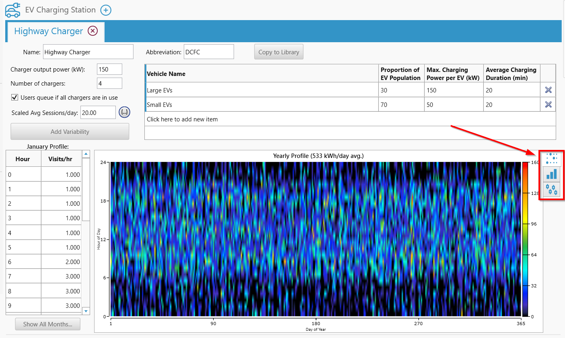Uncheck 'Users queue if all chargers are in use'
The image size is (565, 338).
(x=14, y=97)
